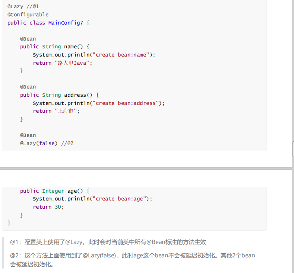The width and height of the screenshot is (294, 273).
Task: Click the address() method declaration
Action: [76, 95]
